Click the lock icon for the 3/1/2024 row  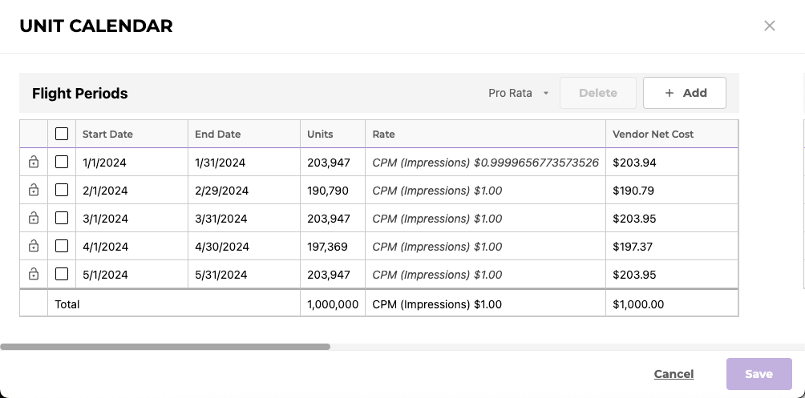[x=34, y=219]
